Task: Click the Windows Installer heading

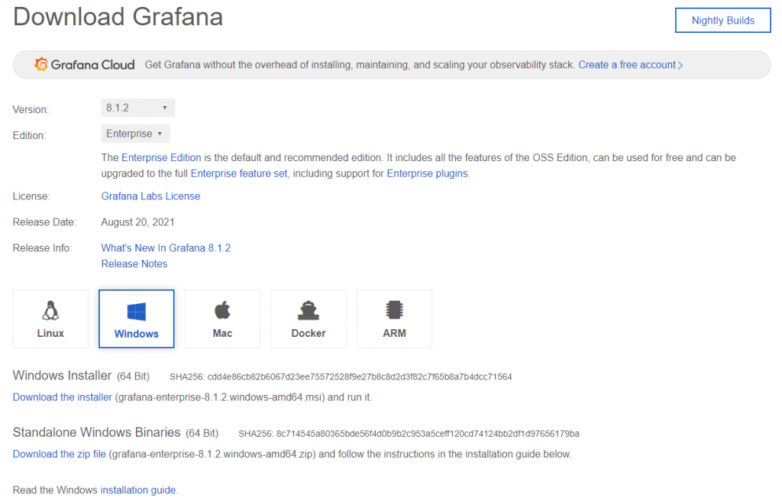Action: (63, 375)
